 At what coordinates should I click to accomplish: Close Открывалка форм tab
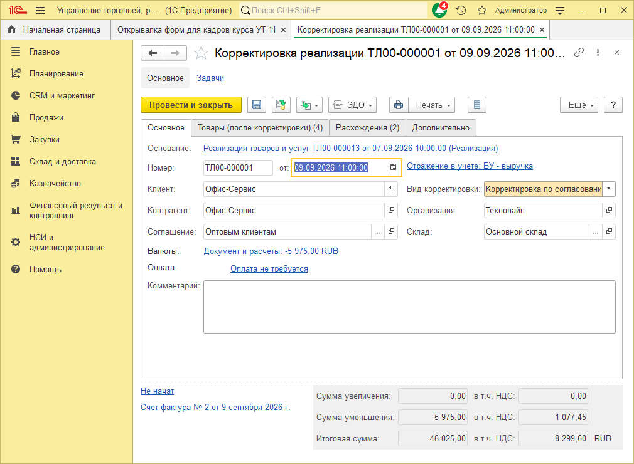coord(284,30)
